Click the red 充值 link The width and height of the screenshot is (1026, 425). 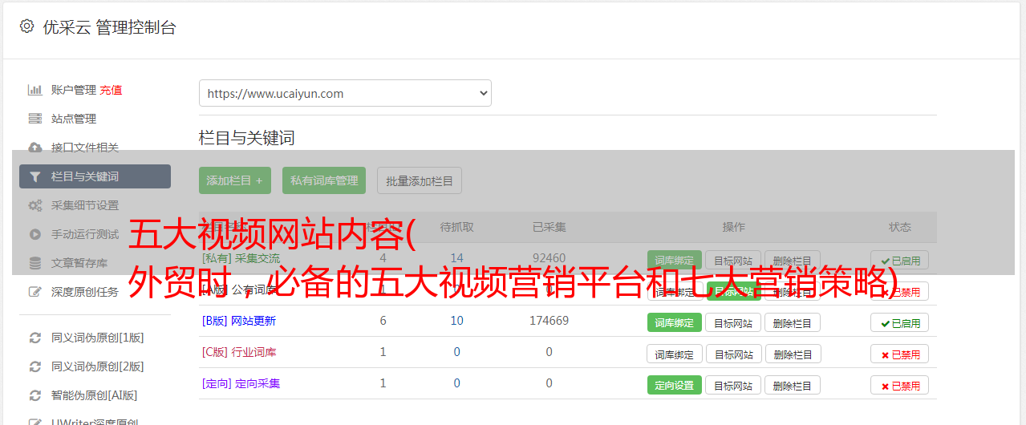(x=111, y=90)
